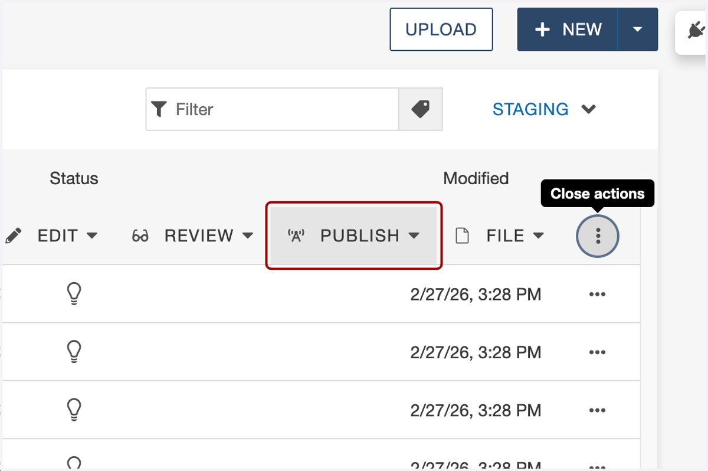Open the EDIT menu
The height and width of the screenshot is (471, 708).
[x=51, y=235]
